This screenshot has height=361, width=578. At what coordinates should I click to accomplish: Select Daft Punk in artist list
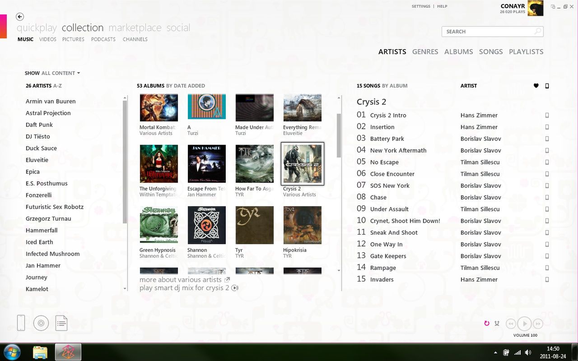(x=39, y=125)
